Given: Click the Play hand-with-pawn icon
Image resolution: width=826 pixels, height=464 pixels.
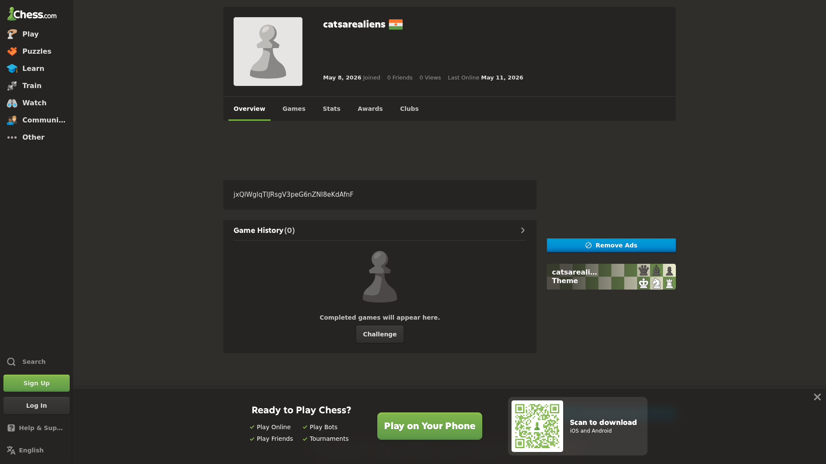Looking at the screenshot, I should pyautogui.click(x=12, y=34).
